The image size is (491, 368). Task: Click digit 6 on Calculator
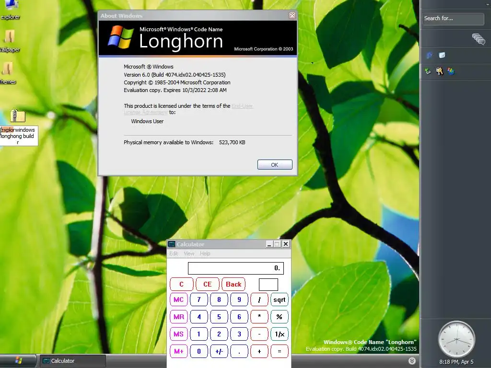click(x=239, y=317)
